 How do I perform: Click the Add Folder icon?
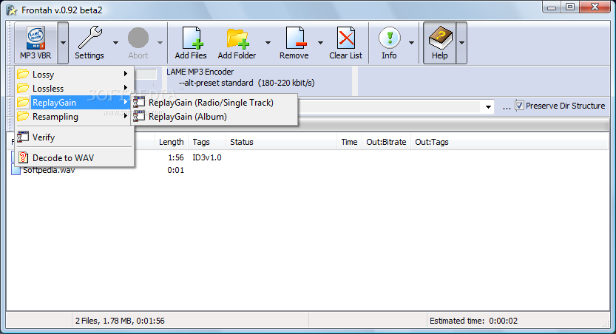pos(237,38)
